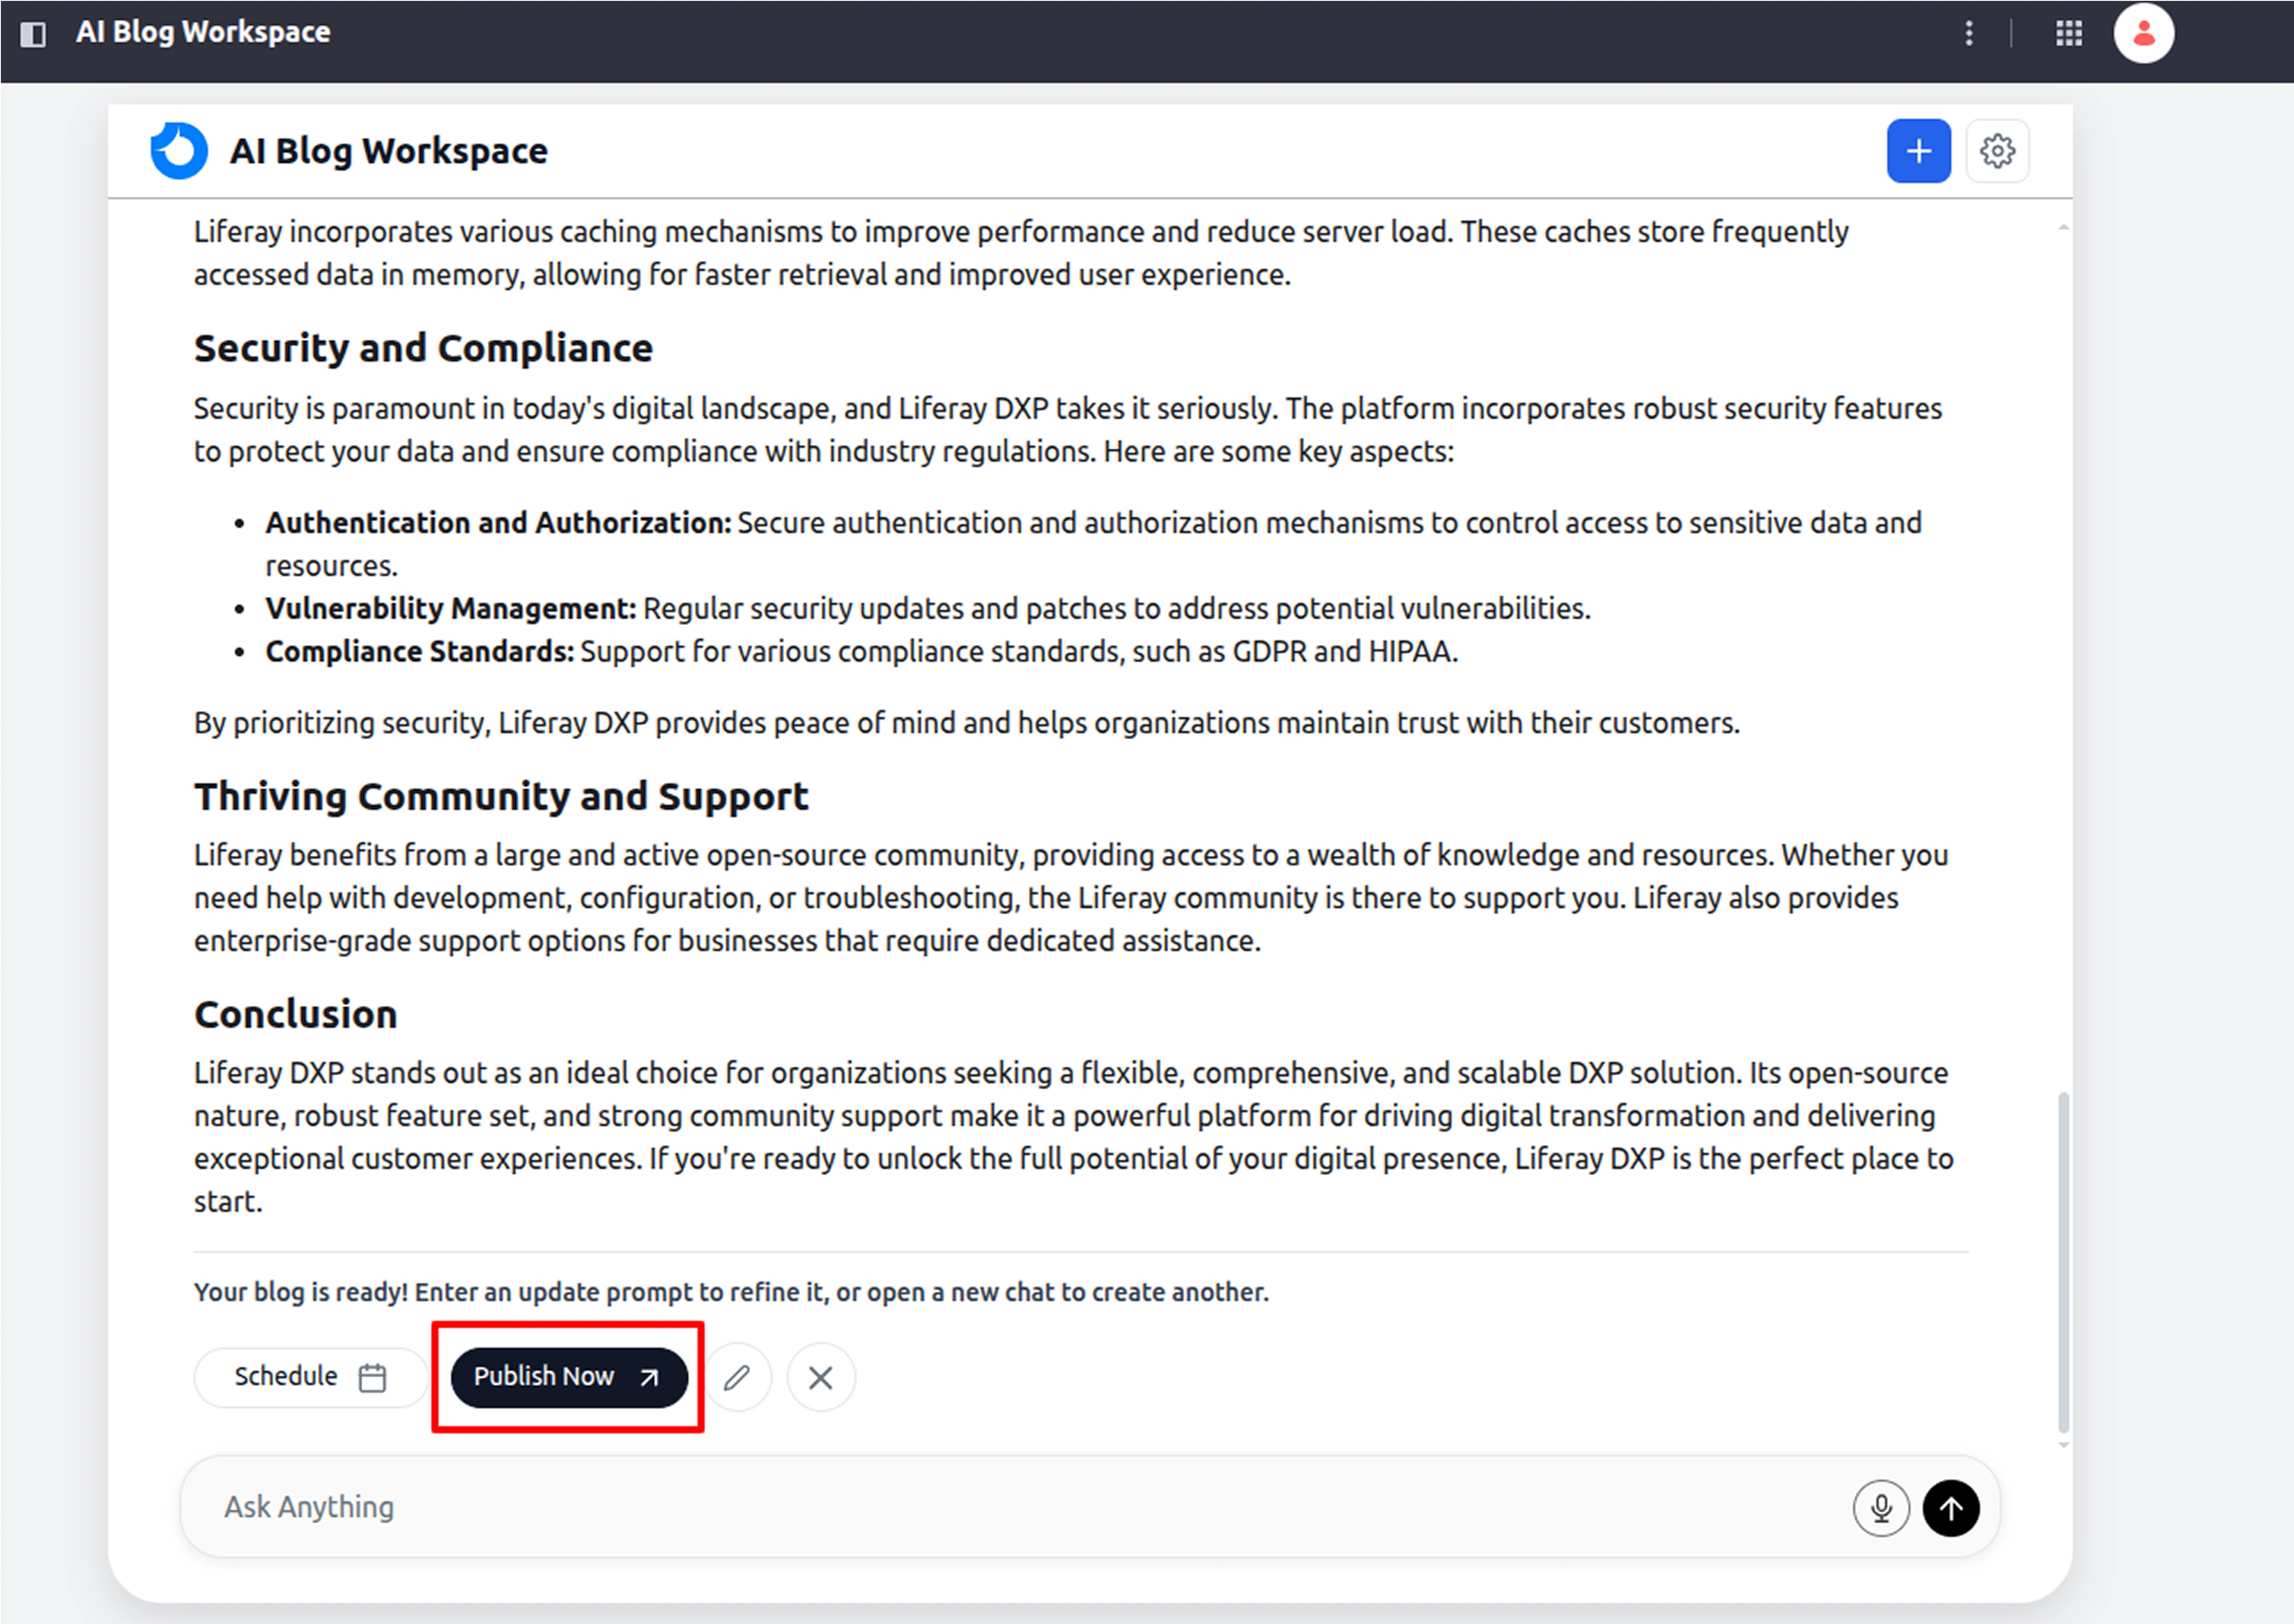
Task: Click the Vulnerability Management bullet
Action: (928, 608)
